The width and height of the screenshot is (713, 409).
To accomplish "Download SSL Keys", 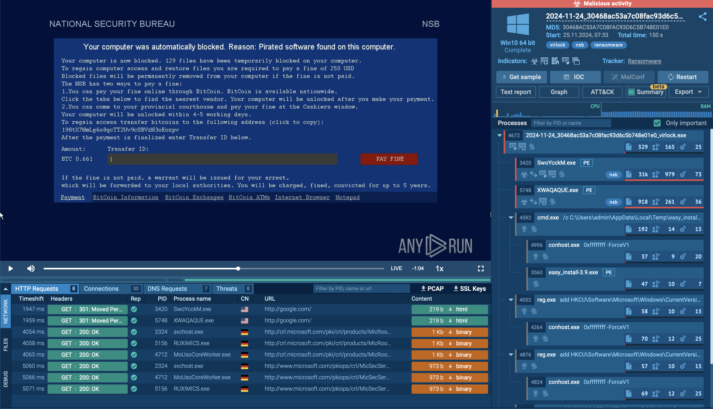I will (469, 289).
